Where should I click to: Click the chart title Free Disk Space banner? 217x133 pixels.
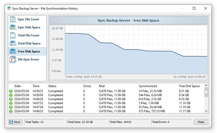(128, 21)
